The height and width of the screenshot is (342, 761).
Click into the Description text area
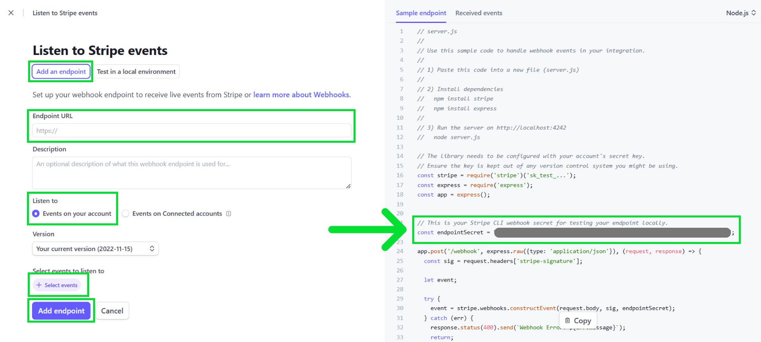pyautogui.click(x=192, y=173)
